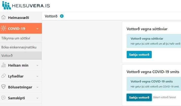
Task: Click the house icon next to Heimasvæði
Action: pos(4,17)
